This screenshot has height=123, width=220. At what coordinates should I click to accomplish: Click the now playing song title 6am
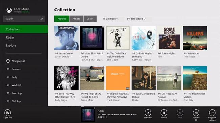click(x=101, y=111)
